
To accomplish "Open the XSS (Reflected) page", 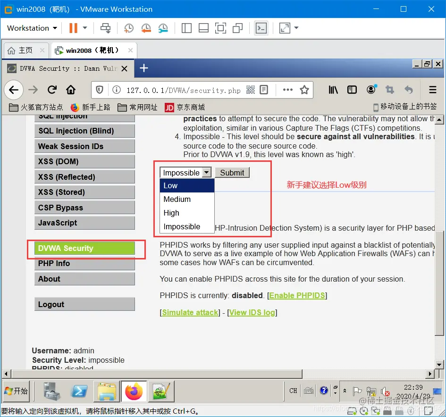I will [84, 177].
